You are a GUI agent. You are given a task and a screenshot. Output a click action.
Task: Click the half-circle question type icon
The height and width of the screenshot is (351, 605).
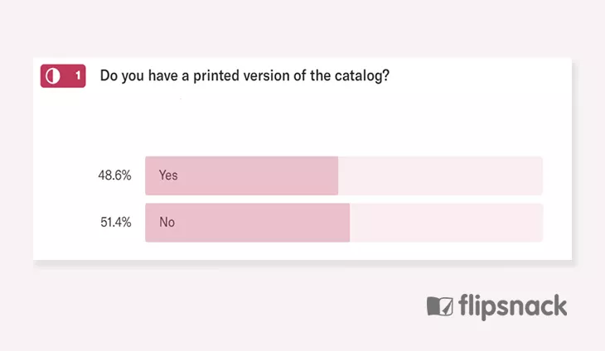click(53, 76)
